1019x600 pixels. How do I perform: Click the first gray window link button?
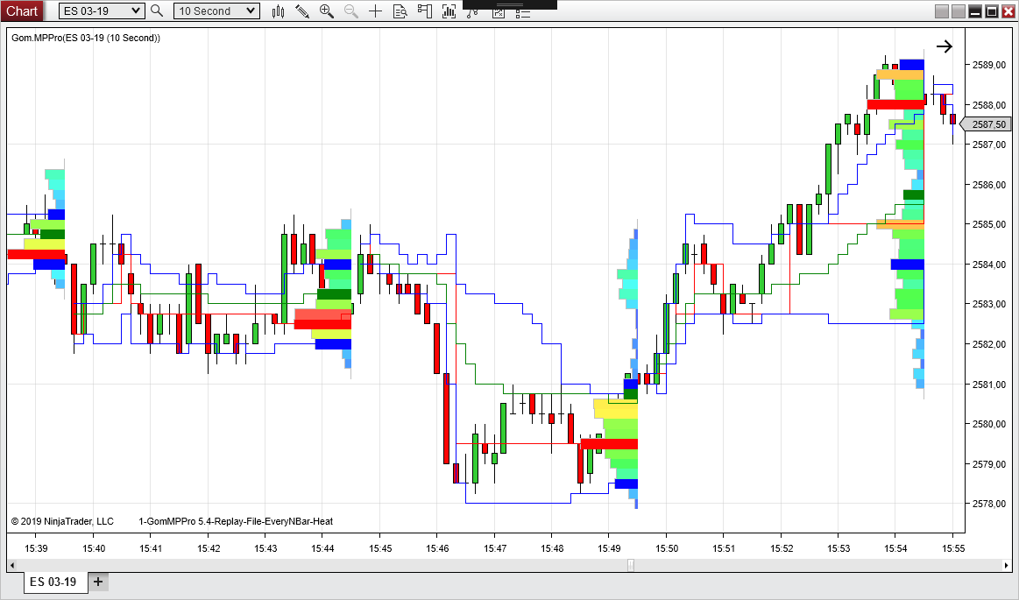point(942,11)
